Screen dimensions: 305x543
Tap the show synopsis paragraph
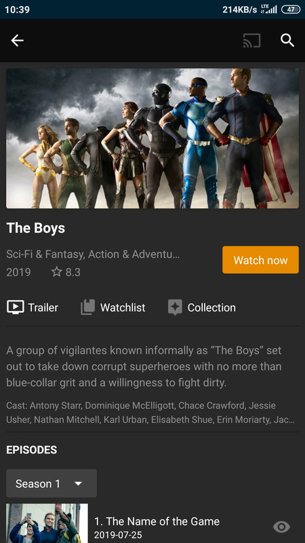144,367
